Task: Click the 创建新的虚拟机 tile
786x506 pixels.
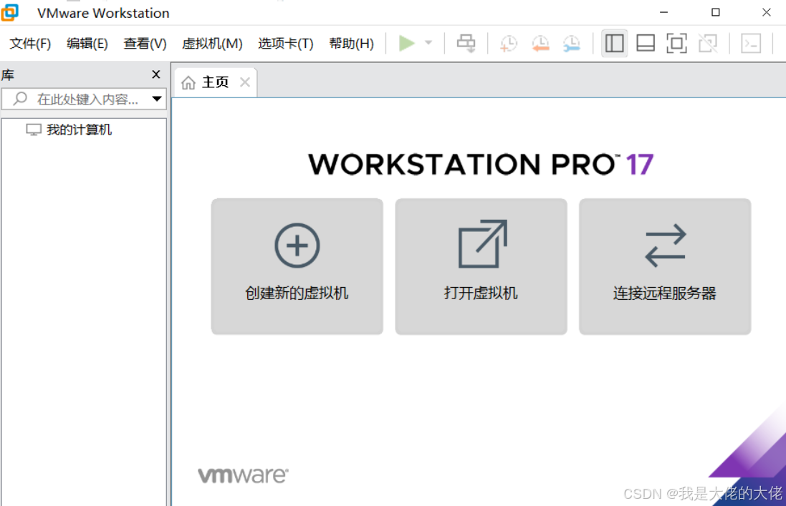Action: tap(297, 266)
